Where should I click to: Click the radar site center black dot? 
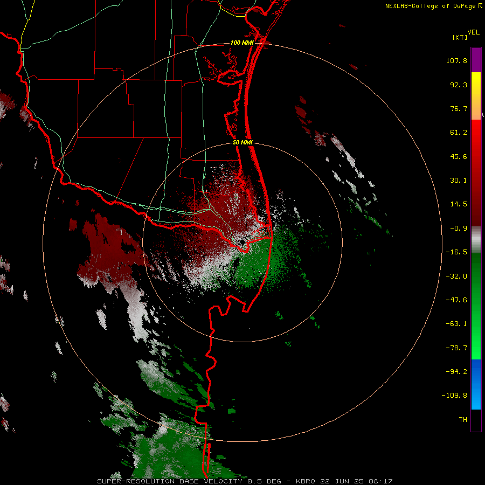click(242, 241)
